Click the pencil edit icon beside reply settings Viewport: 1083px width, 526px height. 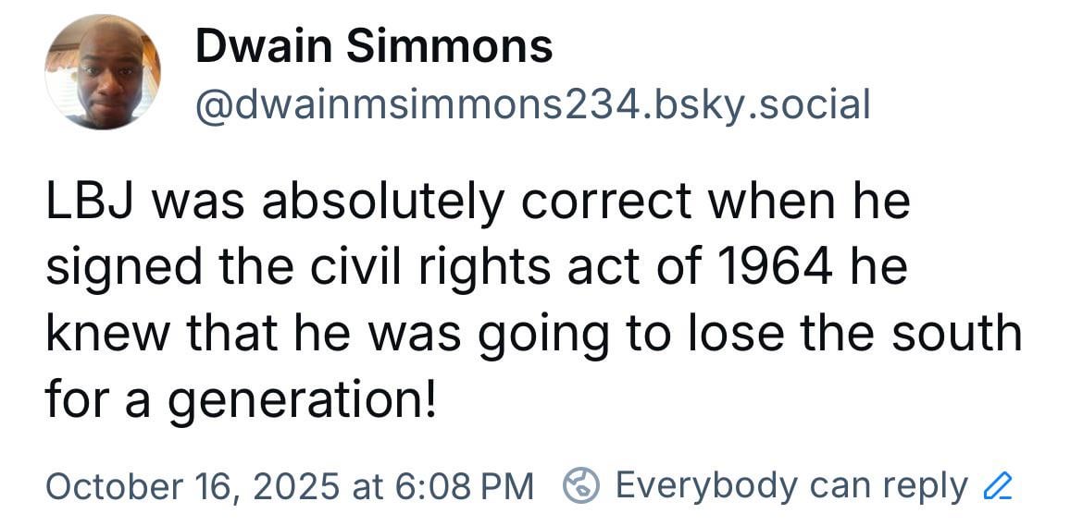pyautogui.click(x=1000, y=484)
